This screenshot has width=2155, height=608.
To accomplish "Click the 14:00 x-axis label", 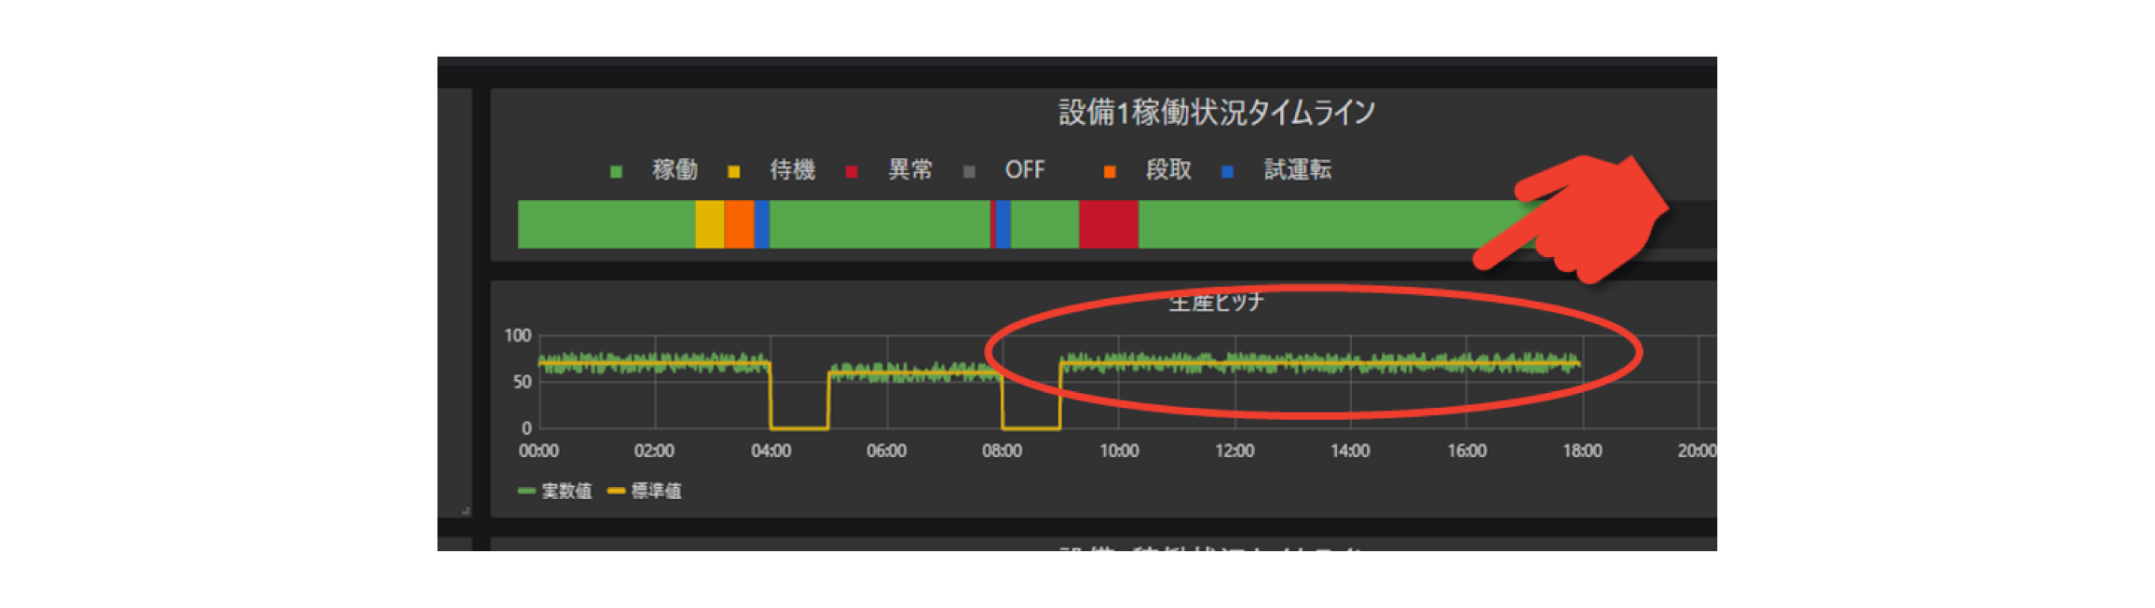I will (1350, 451).
